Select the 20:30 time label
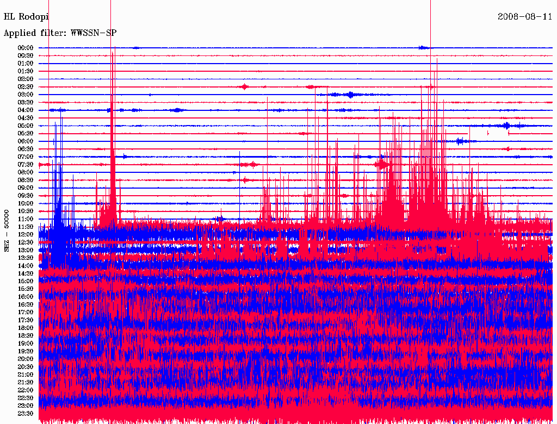This screenshot has height=424, width=557. pyautogui.click(x=26, y=367)
